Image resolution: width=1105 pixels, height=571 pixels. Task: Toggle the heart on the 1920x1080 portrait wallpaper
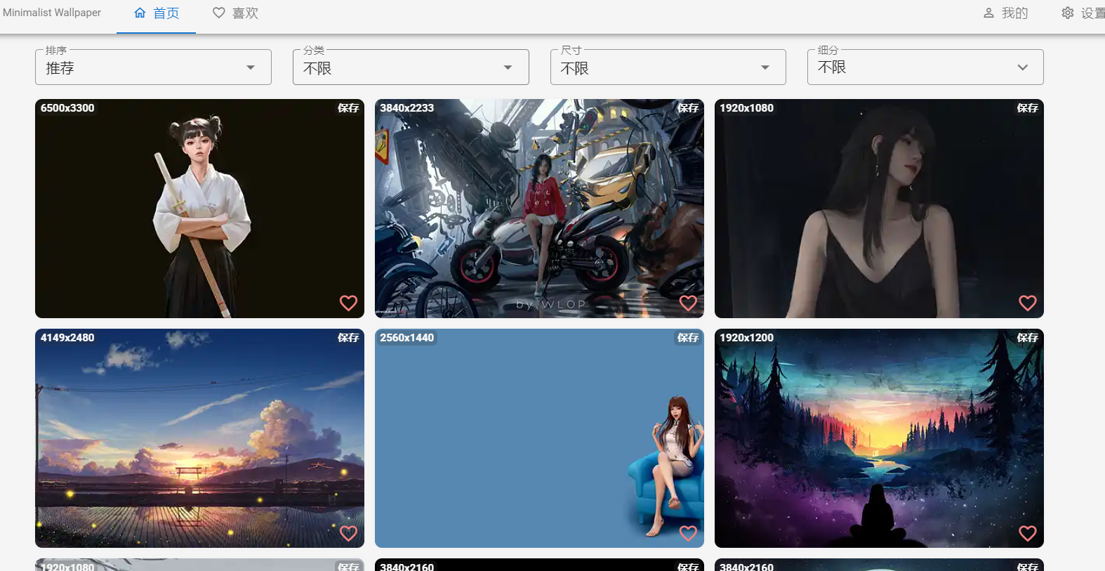1027,303
